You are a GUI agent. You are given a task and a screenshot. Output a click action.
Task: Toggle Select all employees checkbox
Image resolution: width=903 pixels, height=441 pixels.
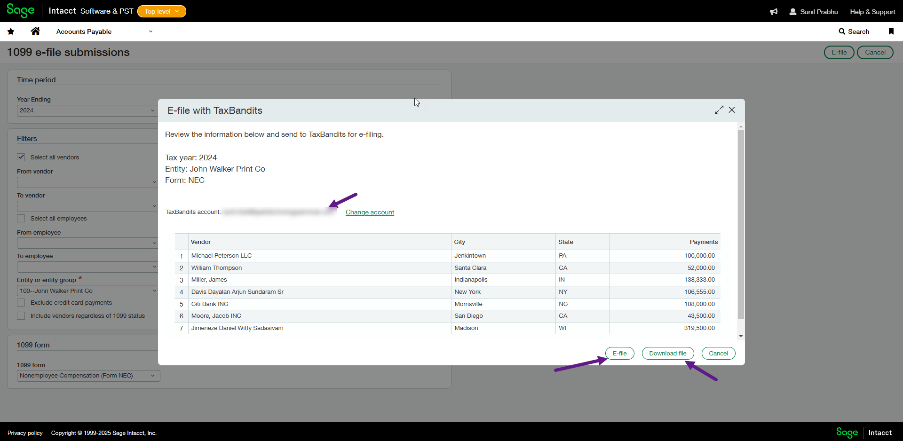[x=21, y=218]
